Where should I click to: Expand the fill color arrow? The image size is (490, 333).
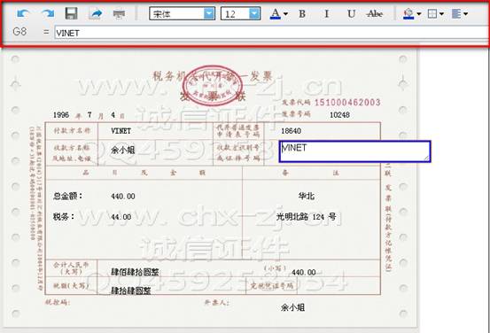point(419,14)
